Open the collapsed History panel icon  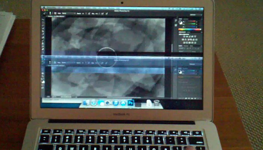click(176, 20)
